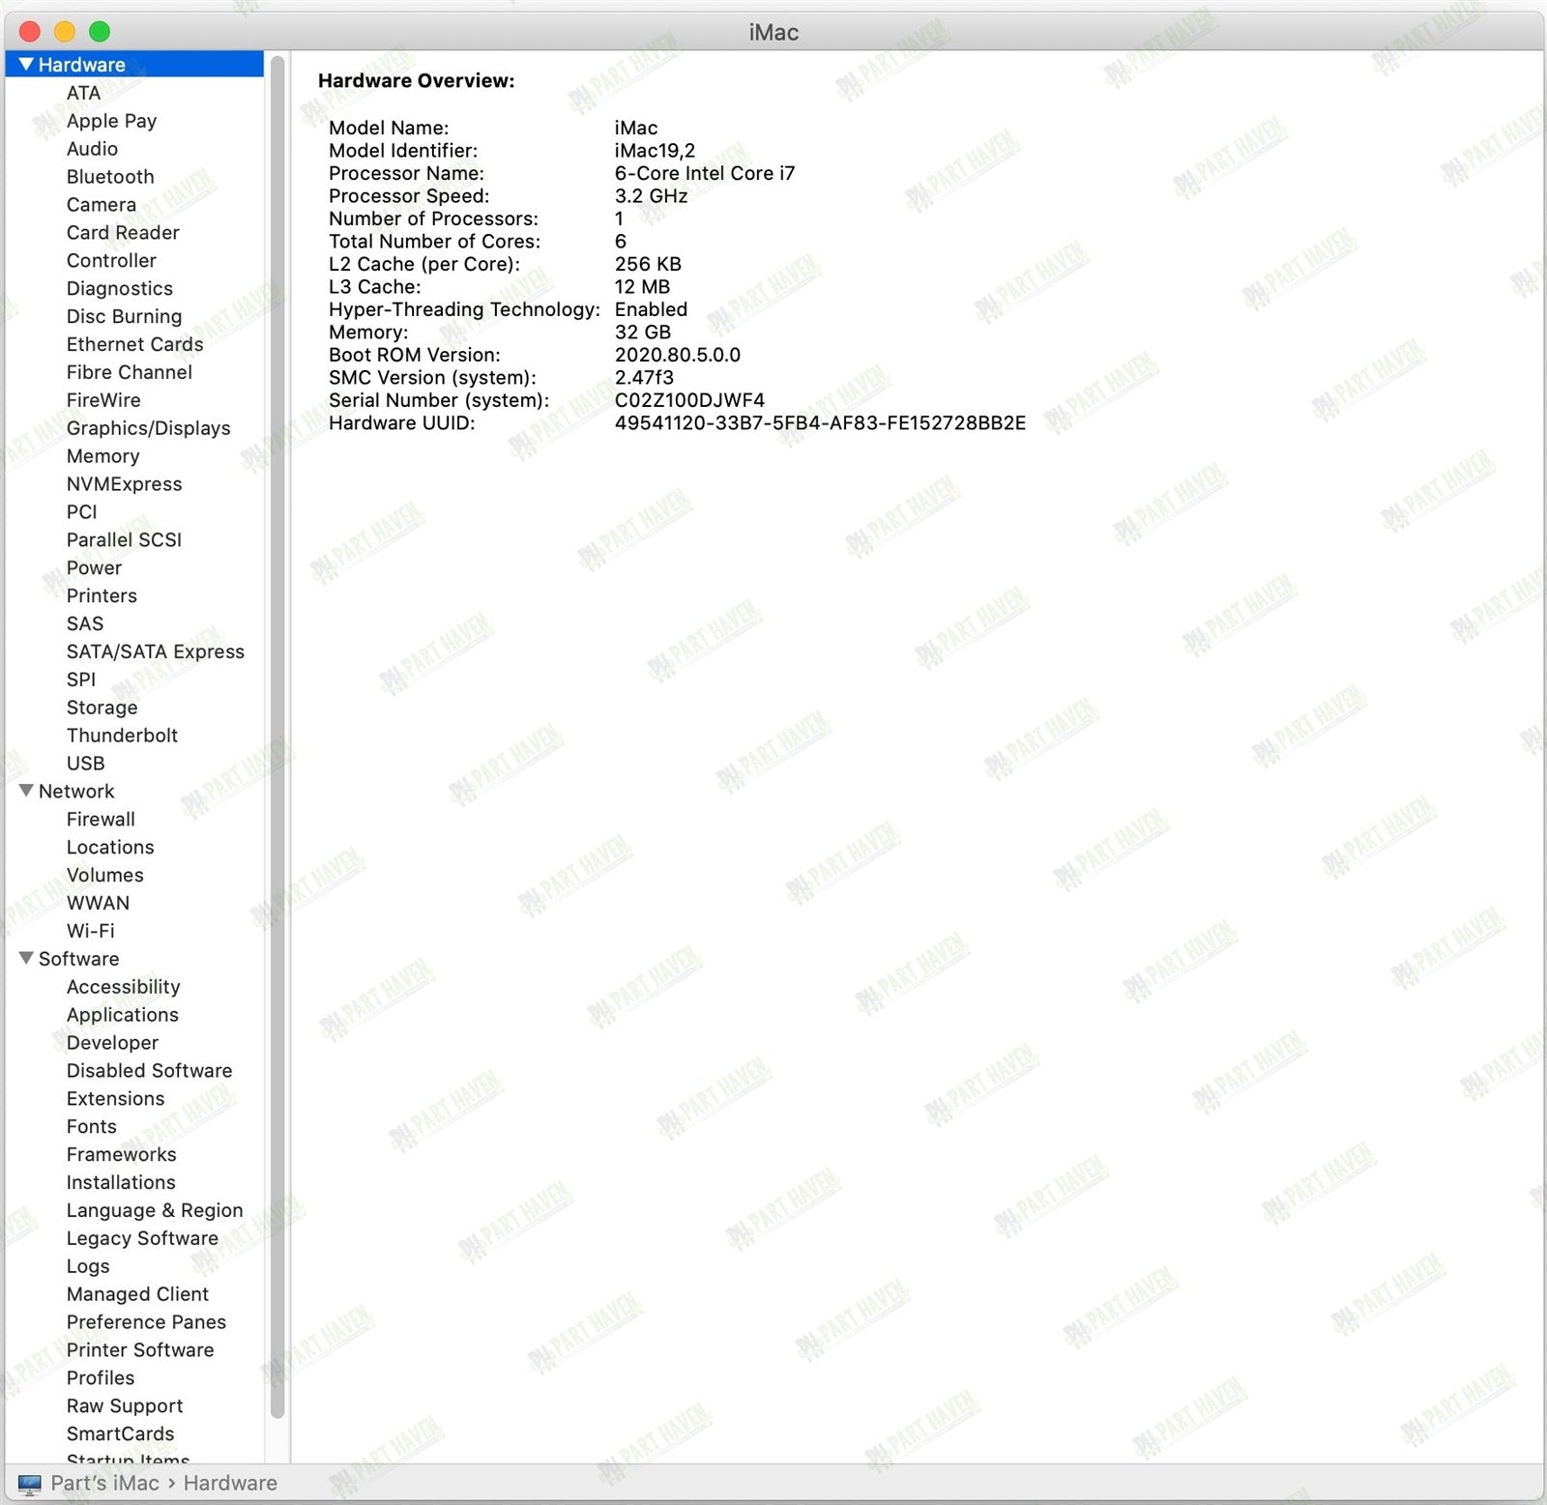
Task: Open Accessibility under Software
Action: pyautogui.click(x=124, y=987)
